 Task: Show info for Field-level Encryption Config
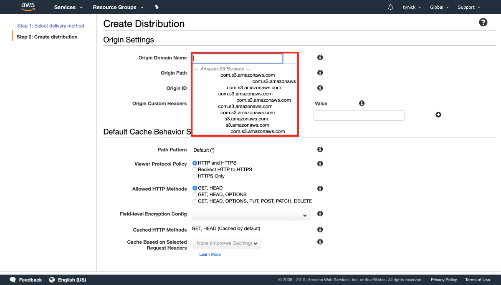pos(320,214)
